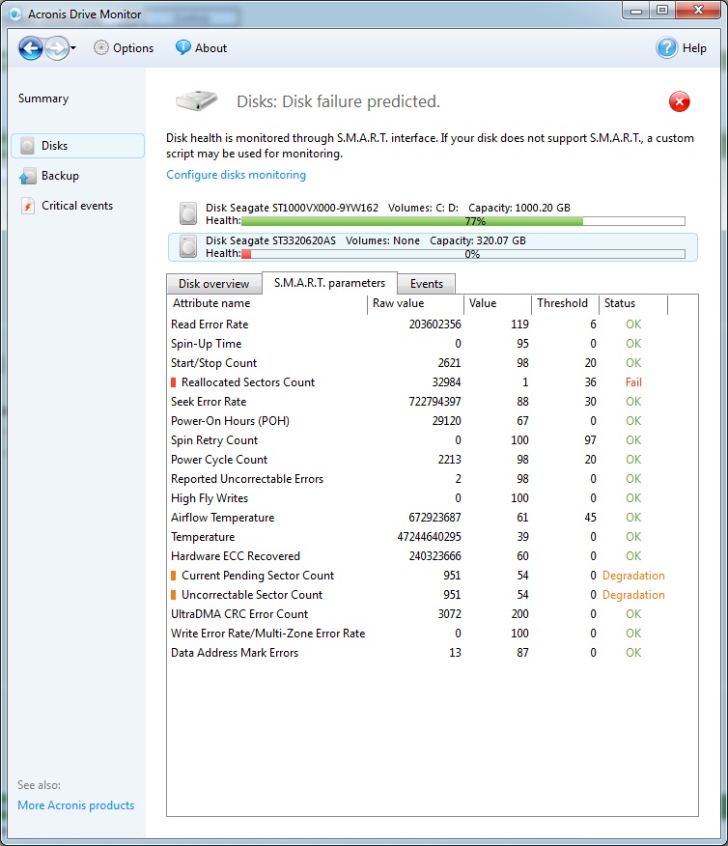728x846 pixels.
Task: Select the Power Cycle Count row
Action: (x=418, y=460)
